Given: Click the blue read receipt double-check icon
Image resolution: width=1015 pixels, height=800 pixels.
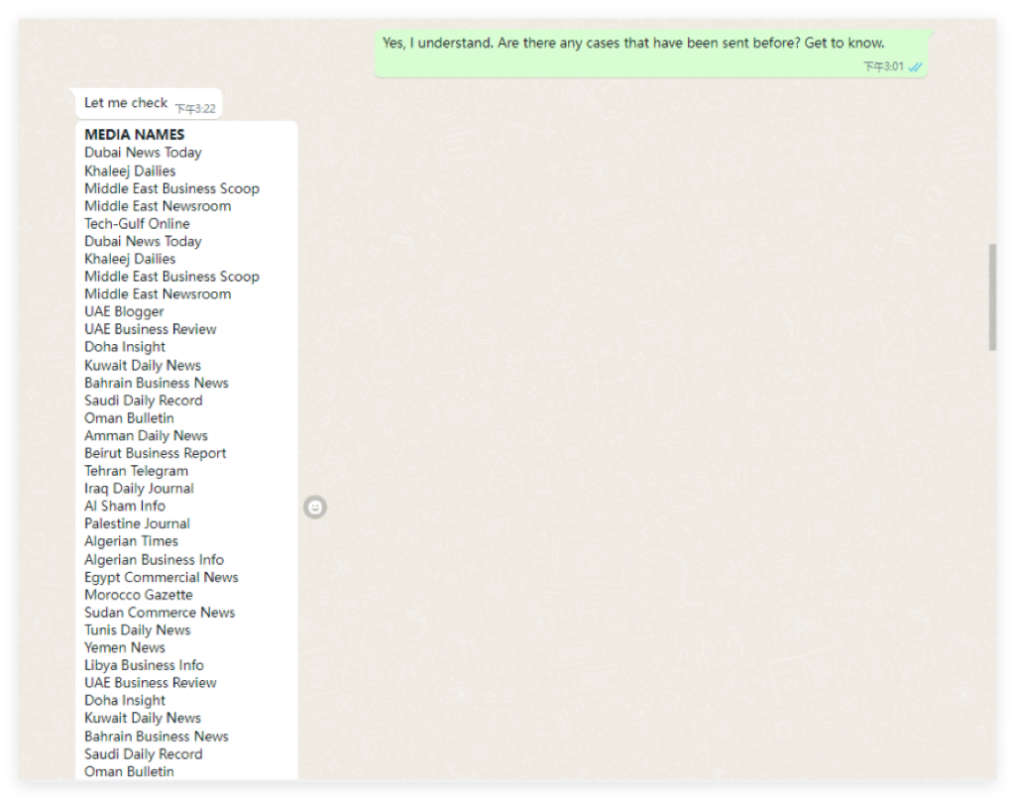Looking at the screenshot, I should point(916,66).
